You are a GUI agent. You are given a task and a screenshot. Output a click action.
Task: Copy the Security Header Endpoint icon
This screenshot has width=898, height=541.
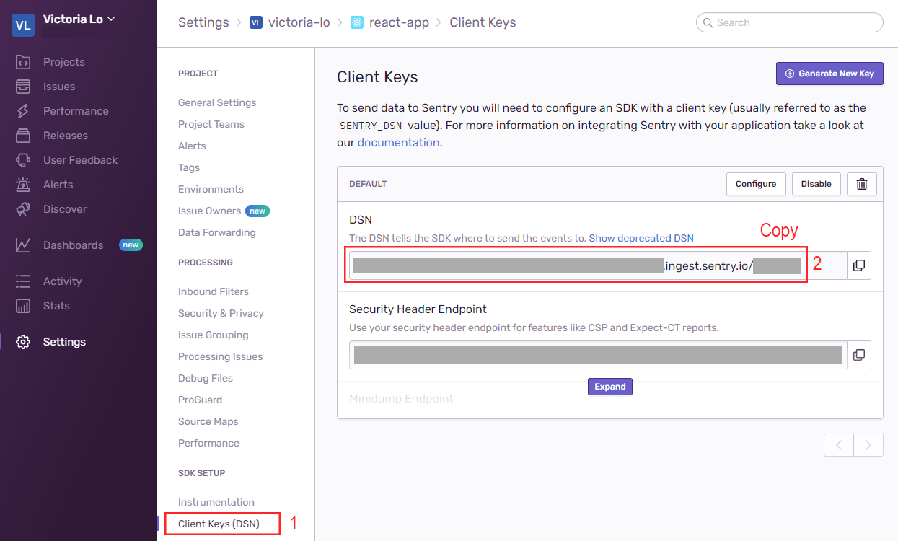coord(858,355)
